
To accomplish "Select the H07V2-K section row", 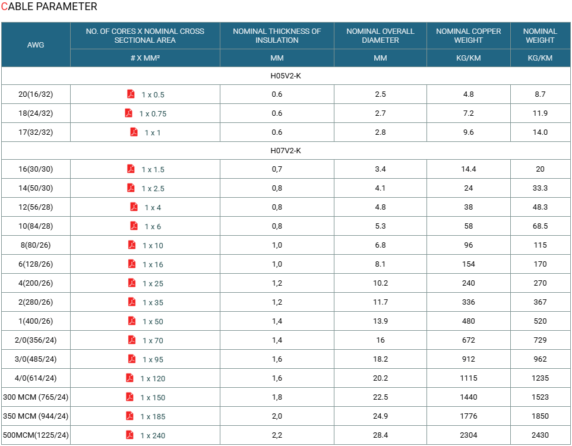I will tap(286, 151).
